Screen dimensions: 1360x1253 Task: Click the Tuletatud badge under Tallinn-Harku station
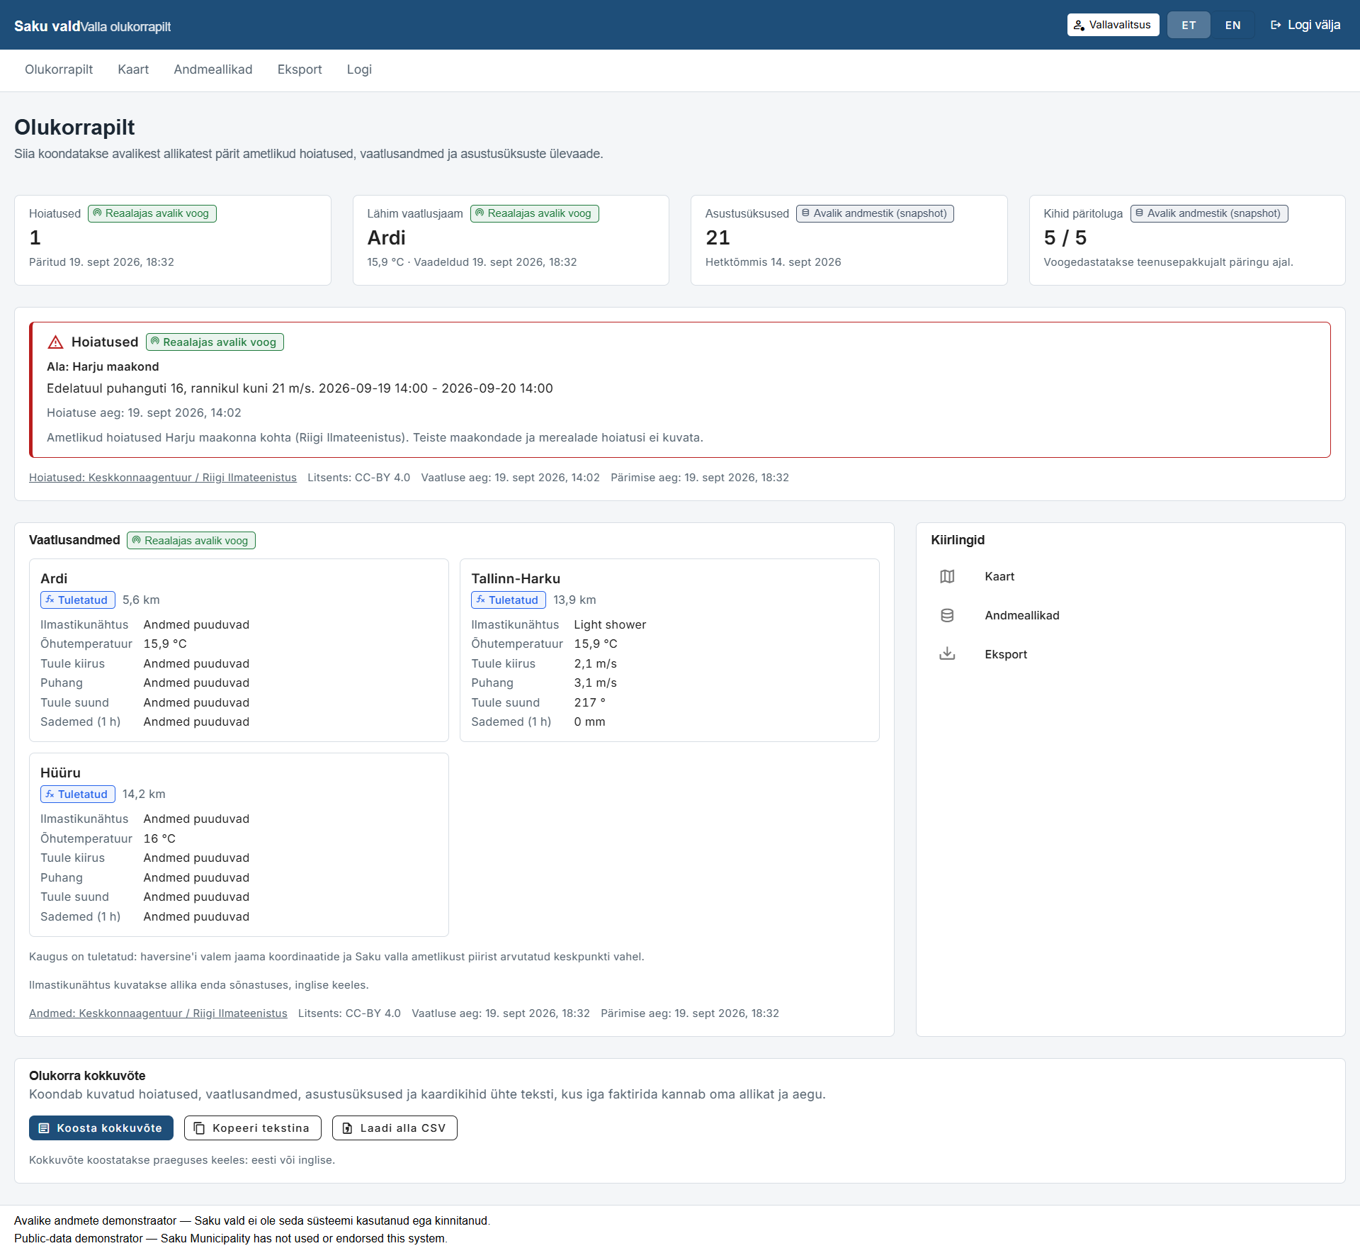pos(508,600)
